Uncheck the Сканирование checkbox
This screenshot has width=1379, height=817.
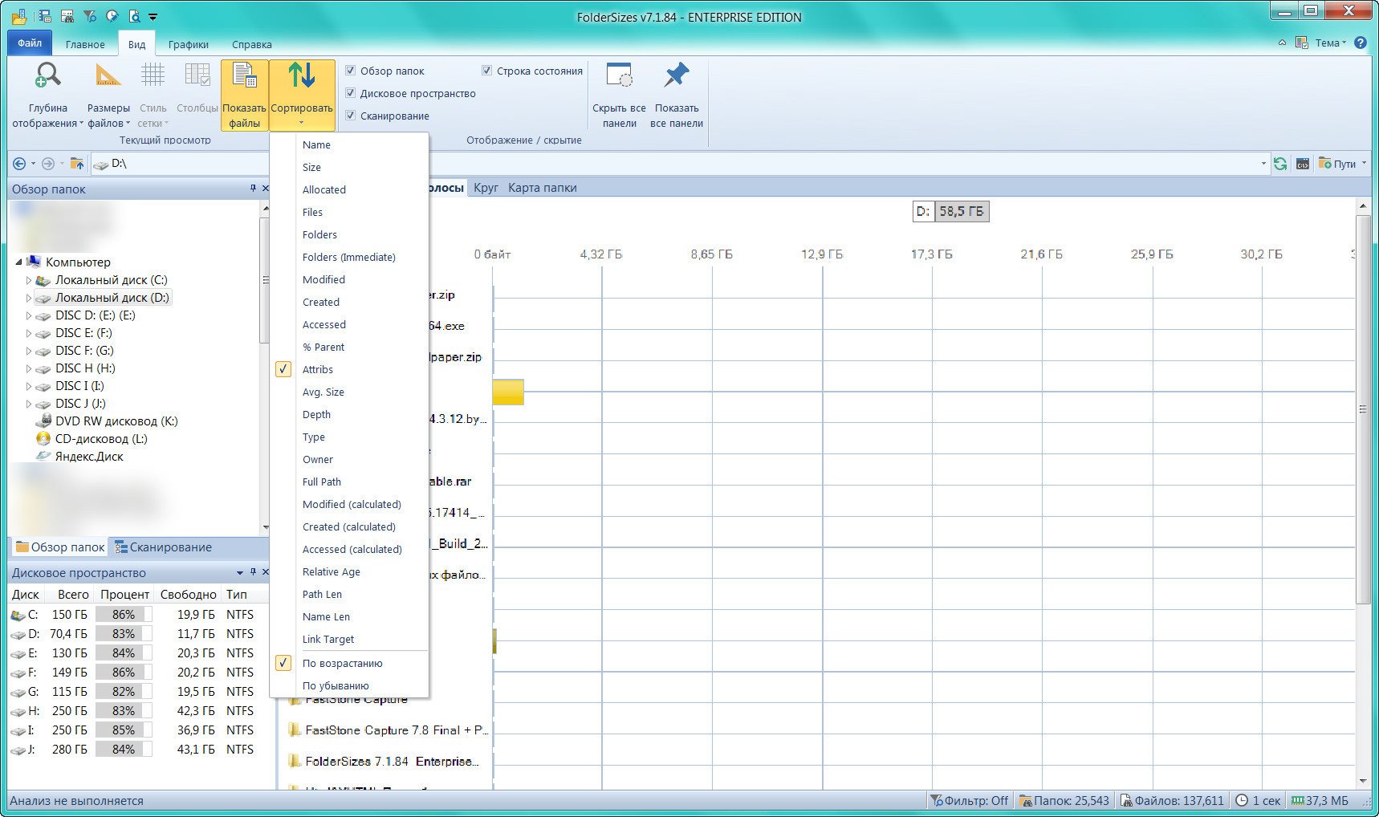coord(350,116)
